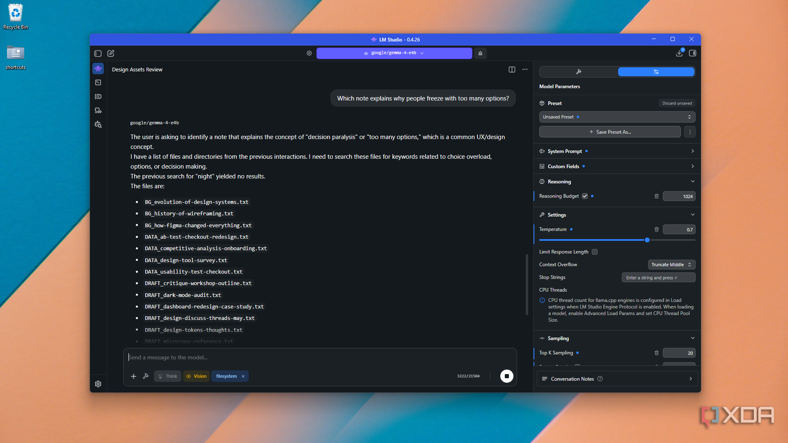Click the Save Preset As button
The image size is (788, 443).
(610, 132)
